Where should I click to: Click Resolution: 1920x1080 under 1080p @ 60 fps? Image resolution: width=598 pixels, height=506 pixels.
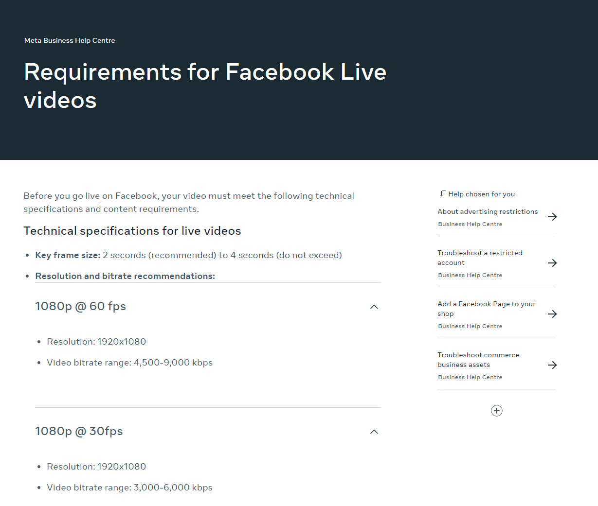(96, 342)
